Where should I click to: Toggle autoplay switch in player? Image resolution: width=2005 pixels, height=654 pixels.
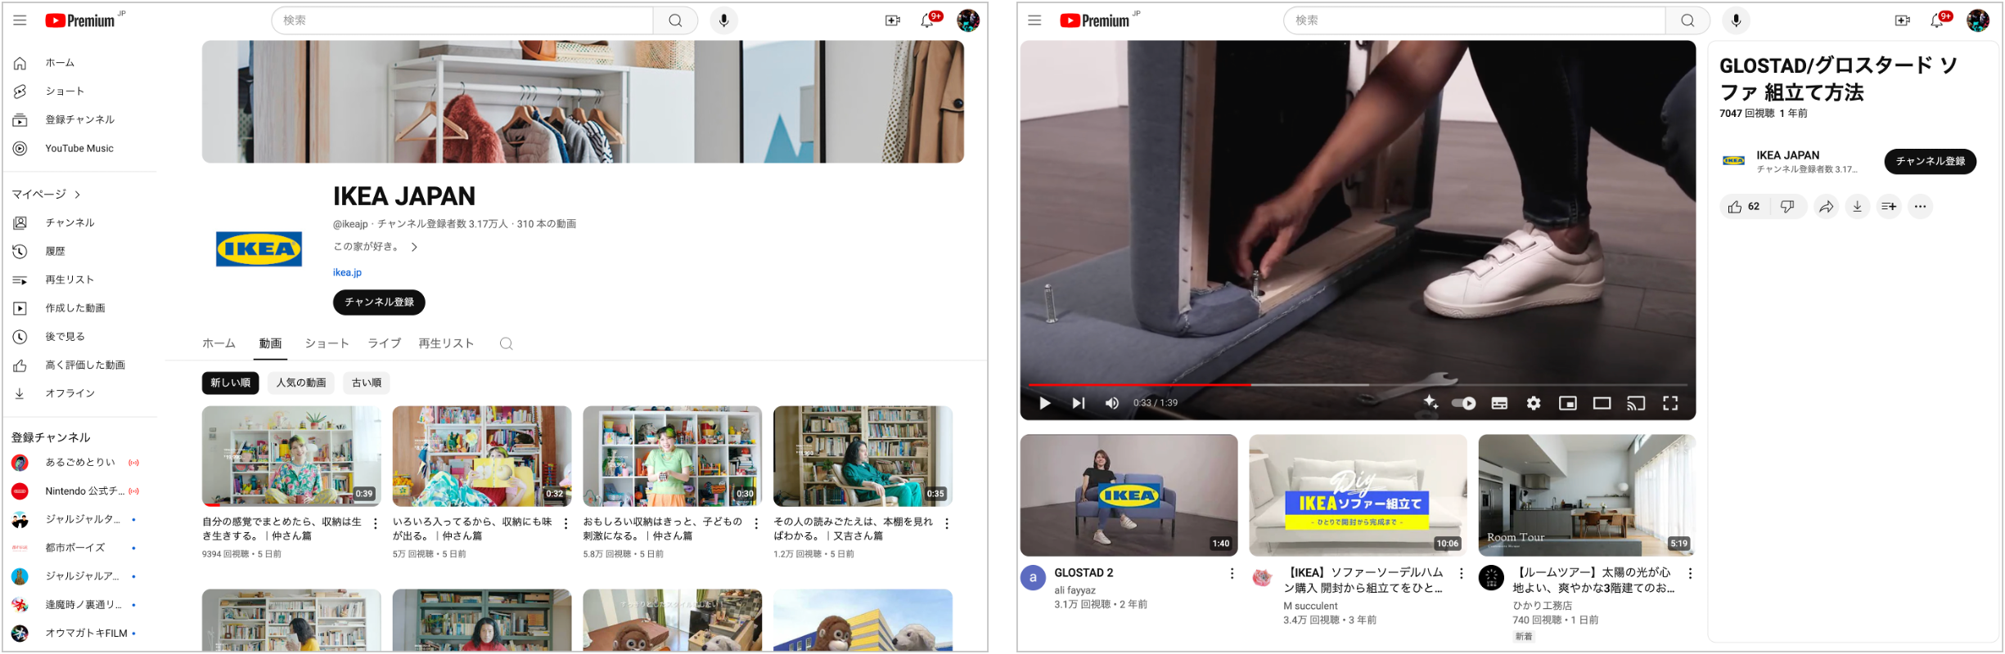tap(1464, 403)
